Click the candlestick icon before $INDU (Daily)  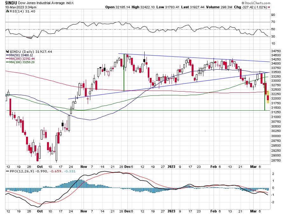tap(7, 52)
